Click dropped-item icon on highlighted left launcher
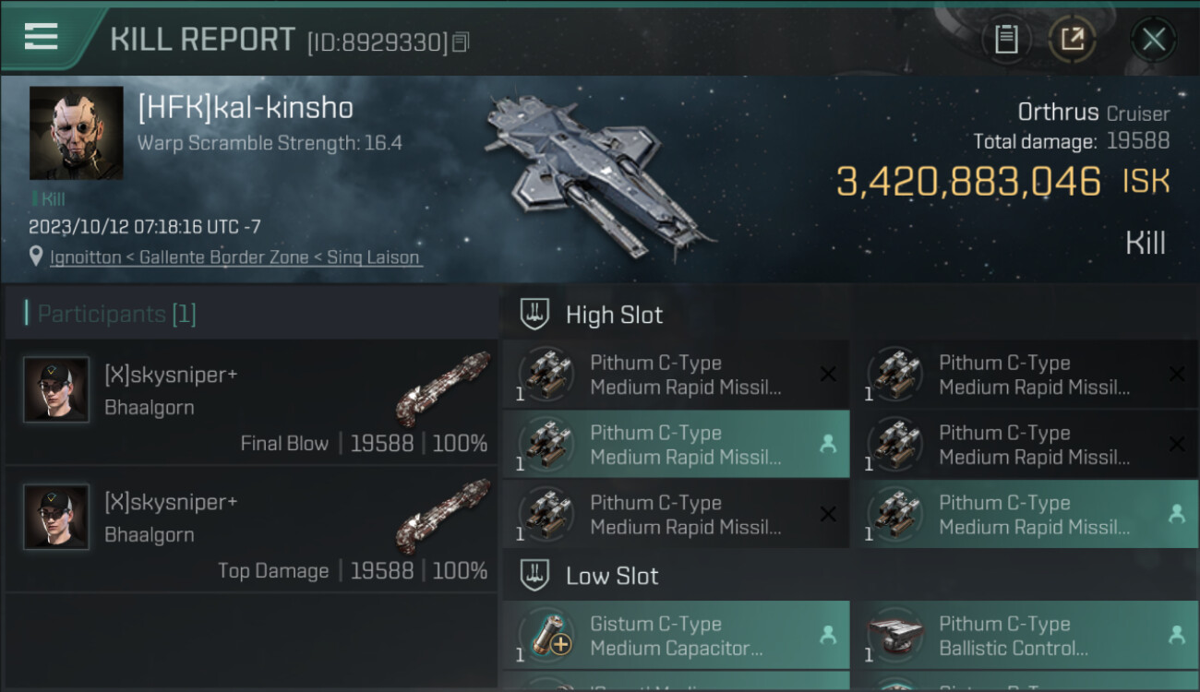1200x692 pixels. pos(828,444)
